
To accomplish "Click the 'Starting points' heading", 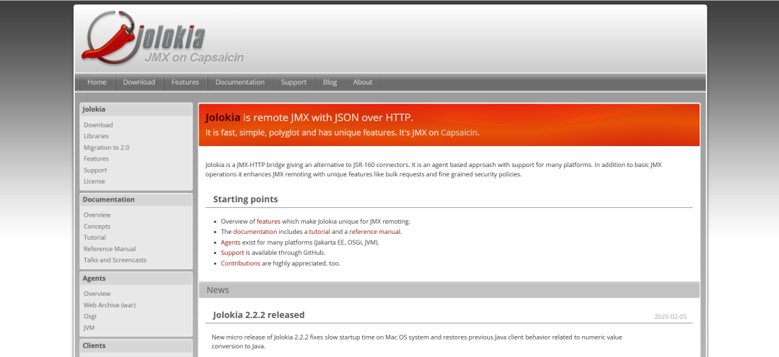I will (245, 199).
